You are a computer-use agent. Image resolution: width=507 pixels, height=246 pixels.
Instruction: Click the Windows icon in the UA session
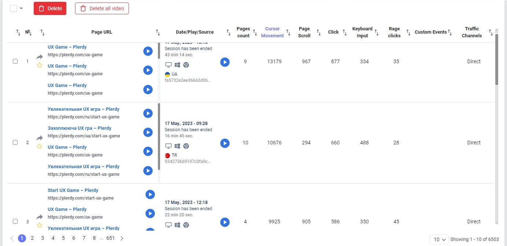pos(177,65)
